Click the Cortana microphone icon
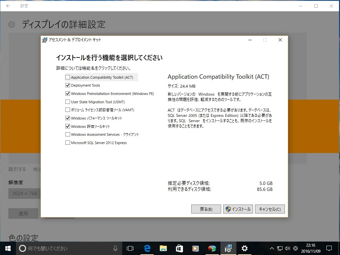This screenshot has width=340, height=255. point(115,248)
